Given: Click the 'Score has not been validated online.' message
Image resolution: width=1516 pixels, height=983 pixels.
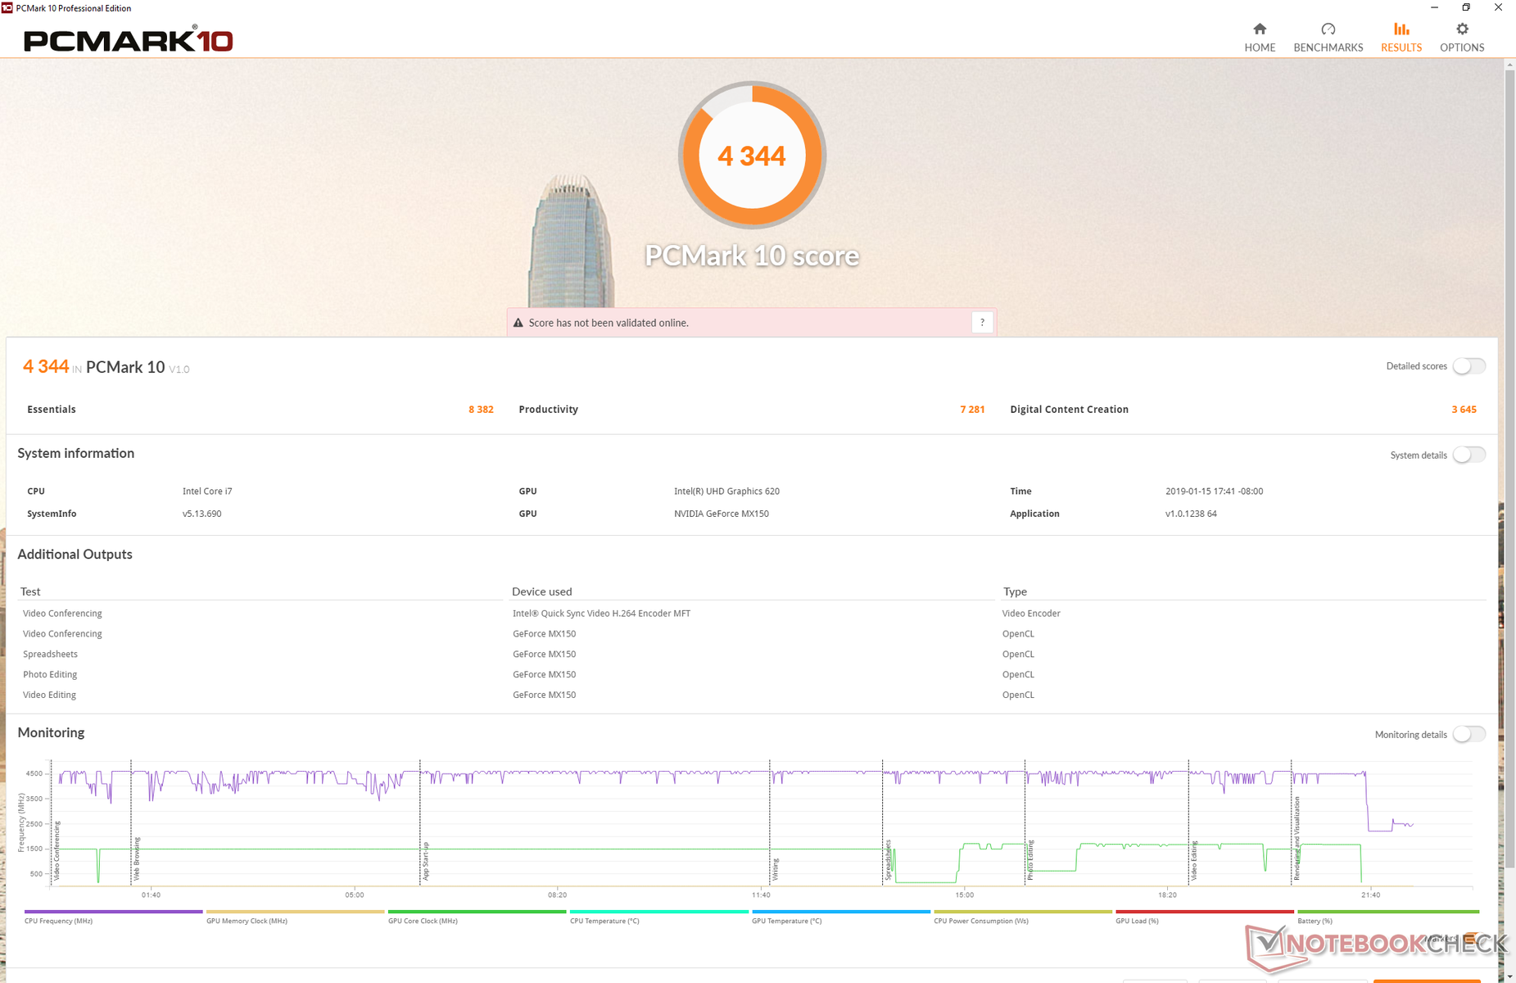Looking at the screenshot, I should [x=609, y=323].
